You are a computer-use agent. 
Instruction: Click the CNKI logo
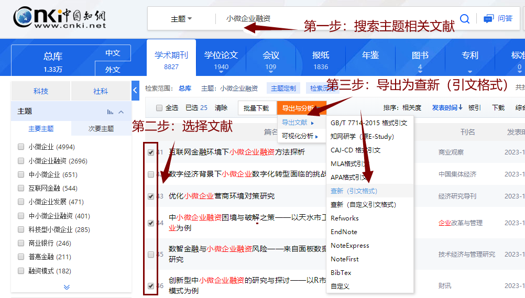(60, 17)
